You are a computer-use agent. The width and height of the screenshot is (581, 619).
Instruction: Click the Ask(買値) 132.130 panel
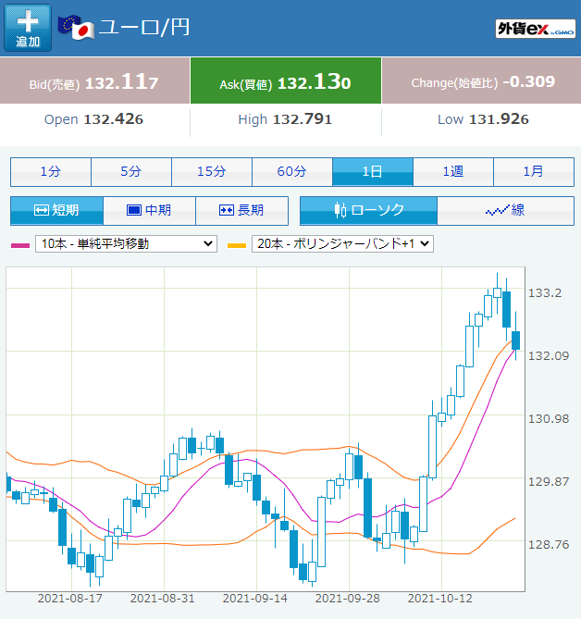(286, 80)
